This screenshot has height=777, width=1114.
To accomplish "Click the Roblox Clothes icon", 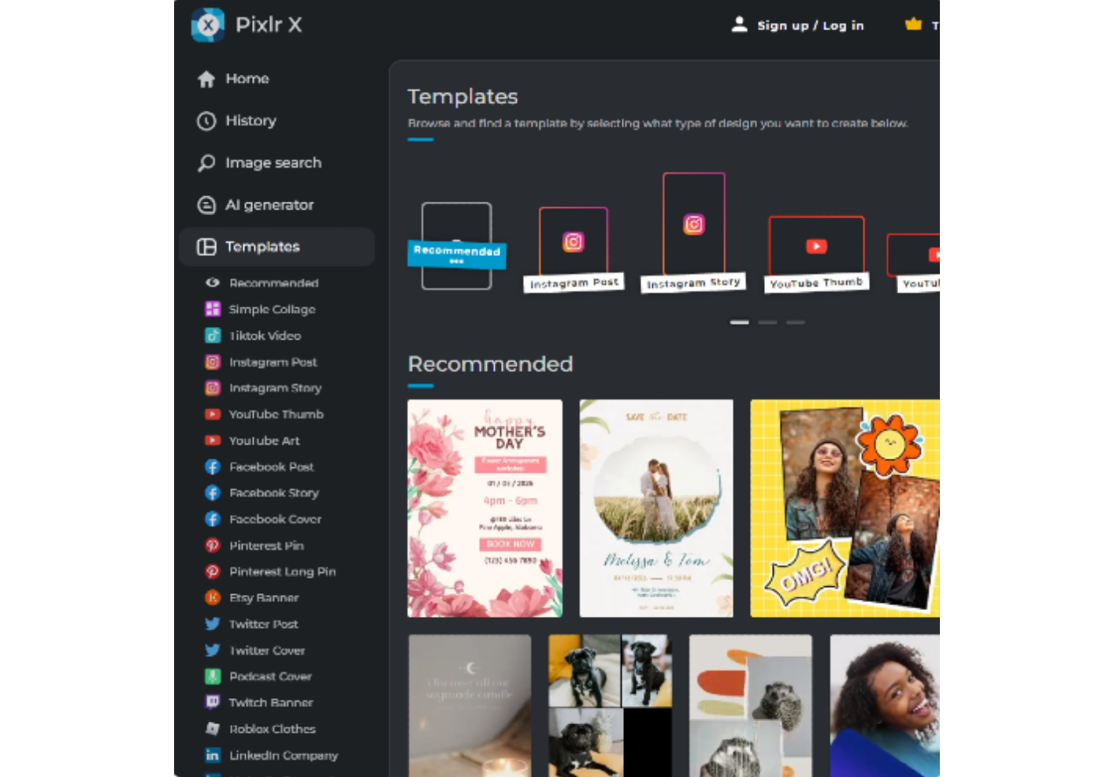I will point(213,729).
